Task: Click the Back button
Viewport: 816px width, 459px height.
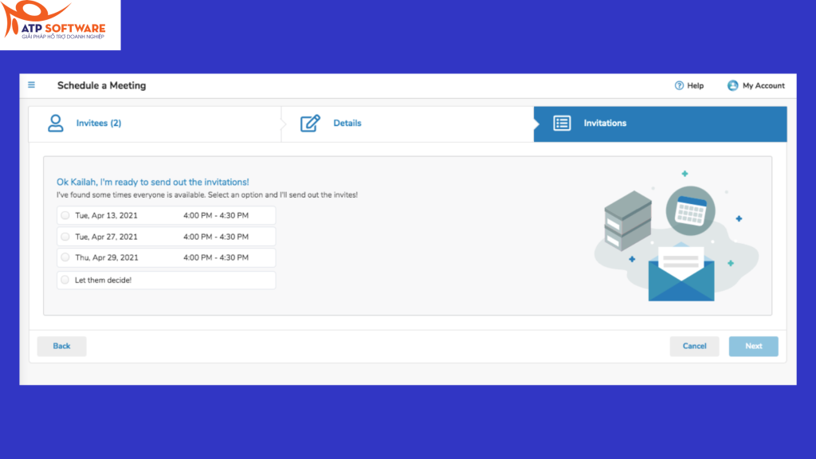Action: click(x=61, y=346)
